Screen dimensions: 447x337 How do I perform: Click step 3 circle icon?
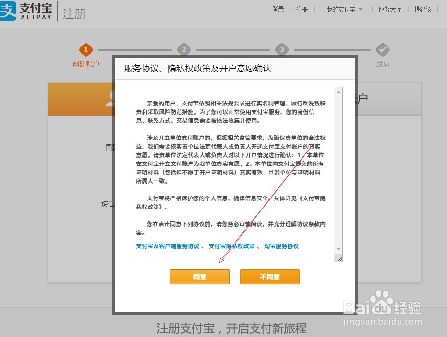(x=282, y=50)
